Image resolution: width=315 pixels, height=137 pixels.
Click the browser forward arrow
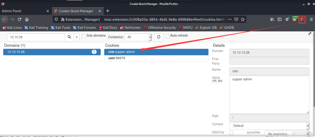(x=12, y=19)
